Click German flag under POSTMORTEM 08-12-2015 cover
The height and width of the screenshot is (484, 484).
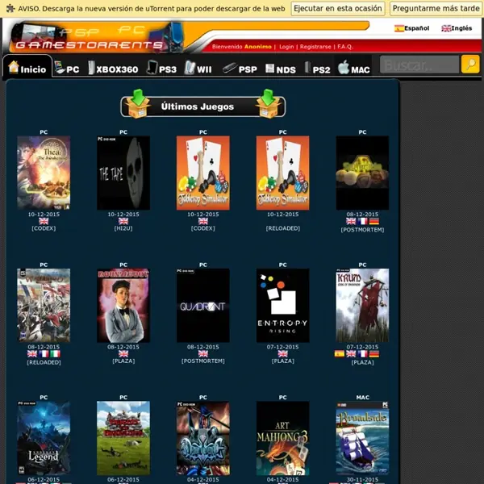point(373,221)
